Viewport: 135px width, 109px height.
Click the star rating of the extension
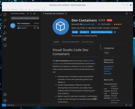click(118, 24)
